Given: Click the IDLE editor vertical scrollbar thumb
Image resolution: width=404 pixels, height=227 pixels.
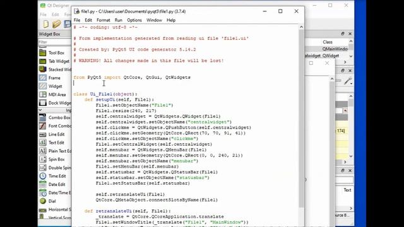Looking at the screenshot, I should tap(301, 119).
